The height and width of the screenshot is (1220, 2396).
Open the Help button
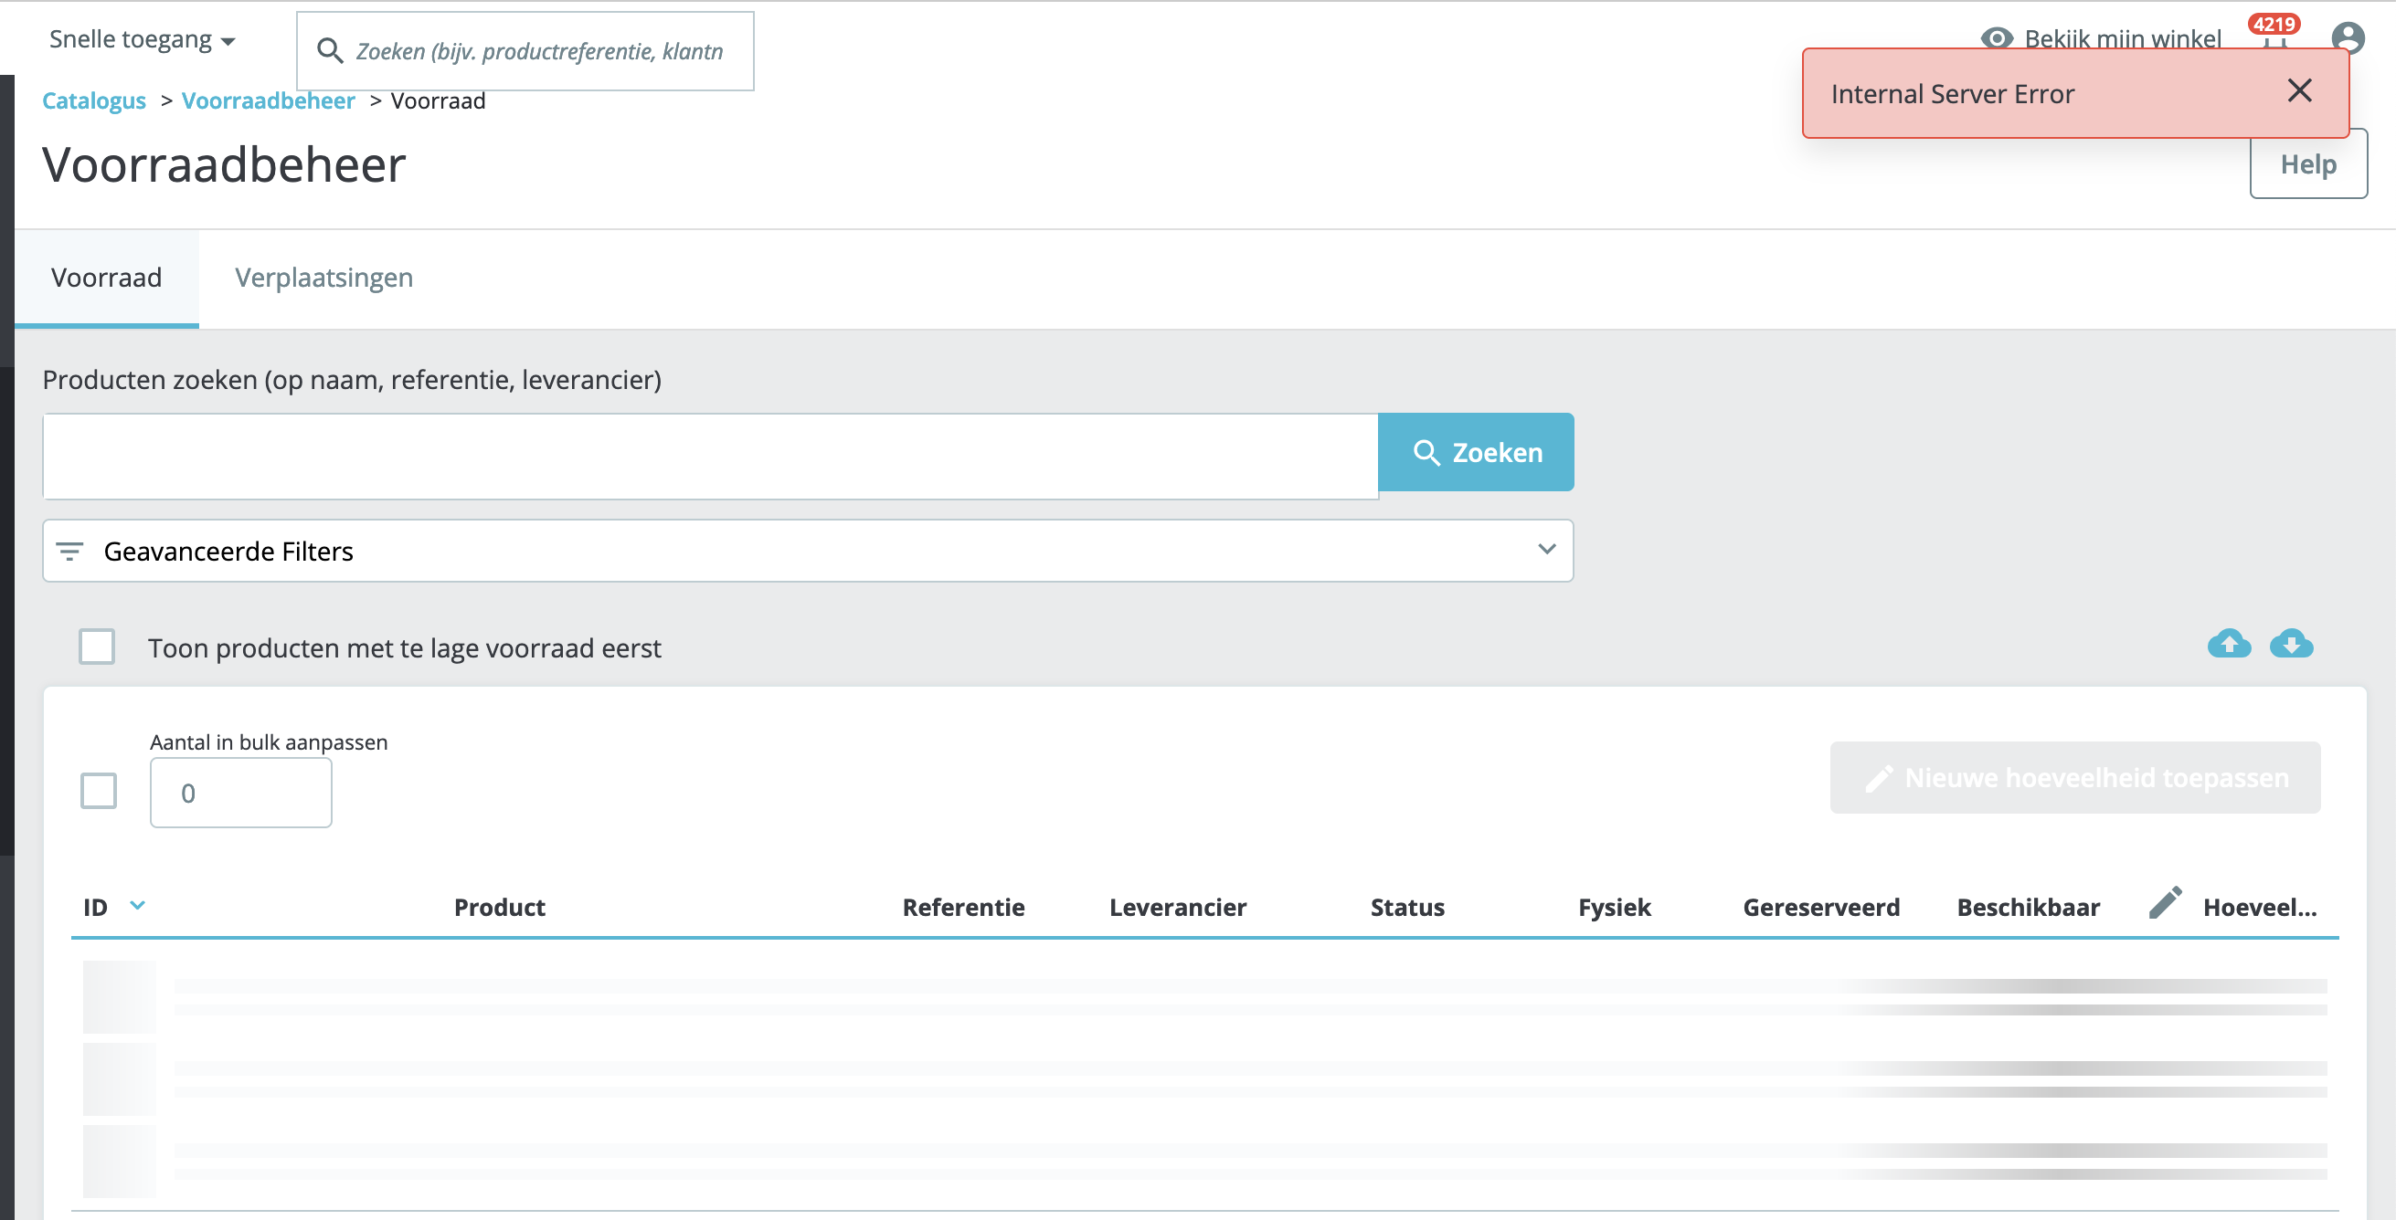coord(2307,164)
